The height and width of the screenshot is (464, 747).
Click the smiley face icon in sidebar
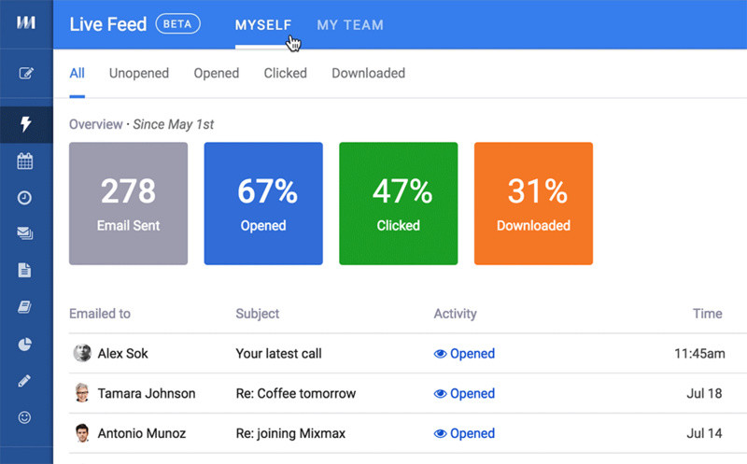pos(25,417)
